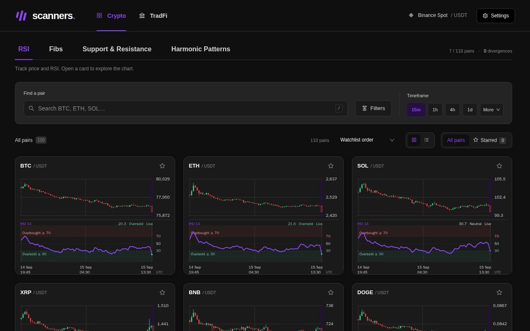The width and height of the screenshot is (530, 331).
Task: Switch to list view layout
Action: coord(426,140)
